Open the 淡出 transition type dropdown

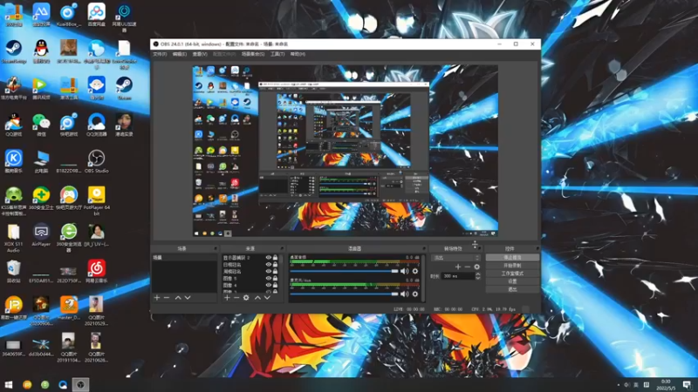(x=456, y=258)
